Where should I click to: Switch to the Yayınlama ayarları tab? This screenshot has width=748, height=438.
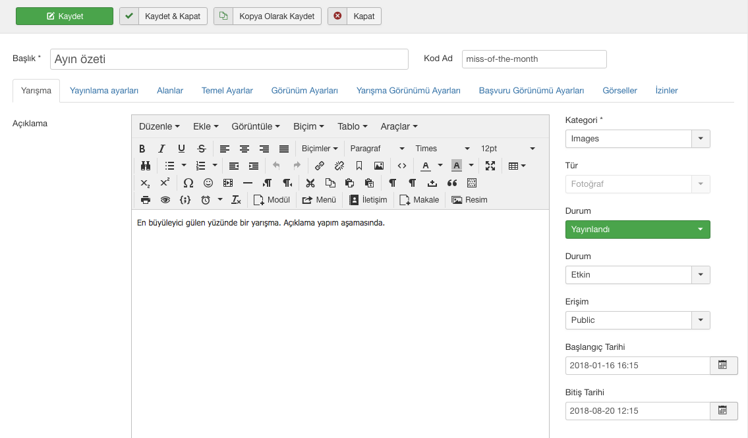pos(104,91)
